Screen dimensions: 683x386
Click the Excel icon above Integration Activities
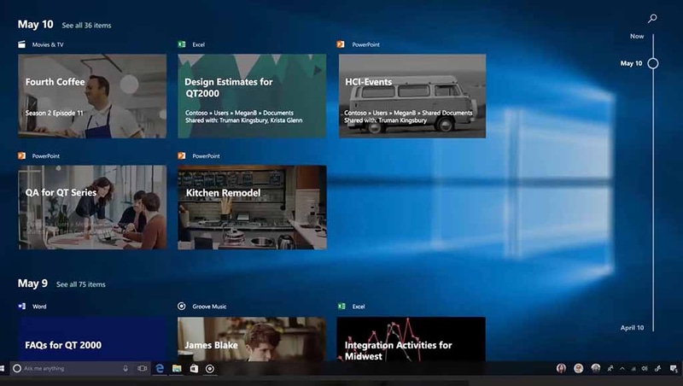coord(341,307)
